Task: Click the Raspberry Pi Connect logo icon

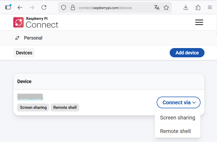Action: click(x=18, y=22)
